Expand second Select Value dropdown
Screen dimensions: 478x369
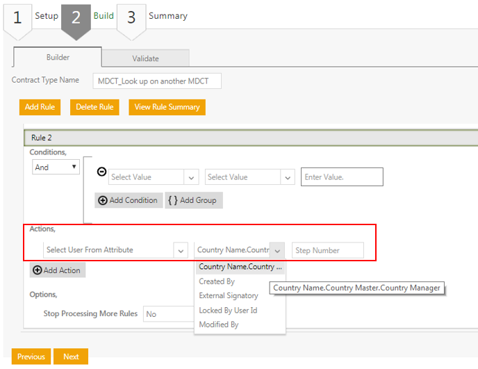(288, 177)
